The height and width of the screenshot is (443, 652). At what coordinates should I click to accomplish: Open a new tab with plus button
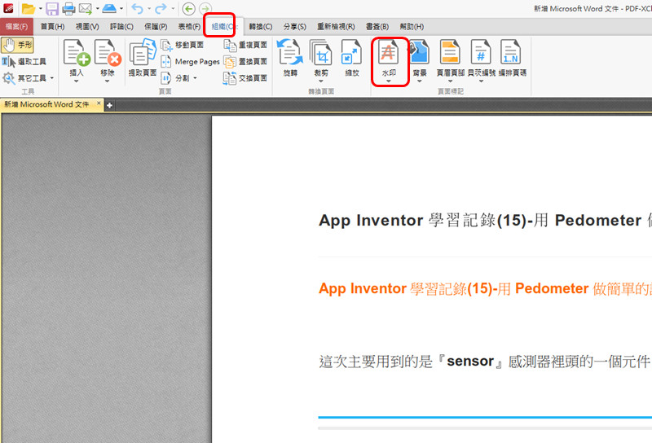[x=109, y=106]
